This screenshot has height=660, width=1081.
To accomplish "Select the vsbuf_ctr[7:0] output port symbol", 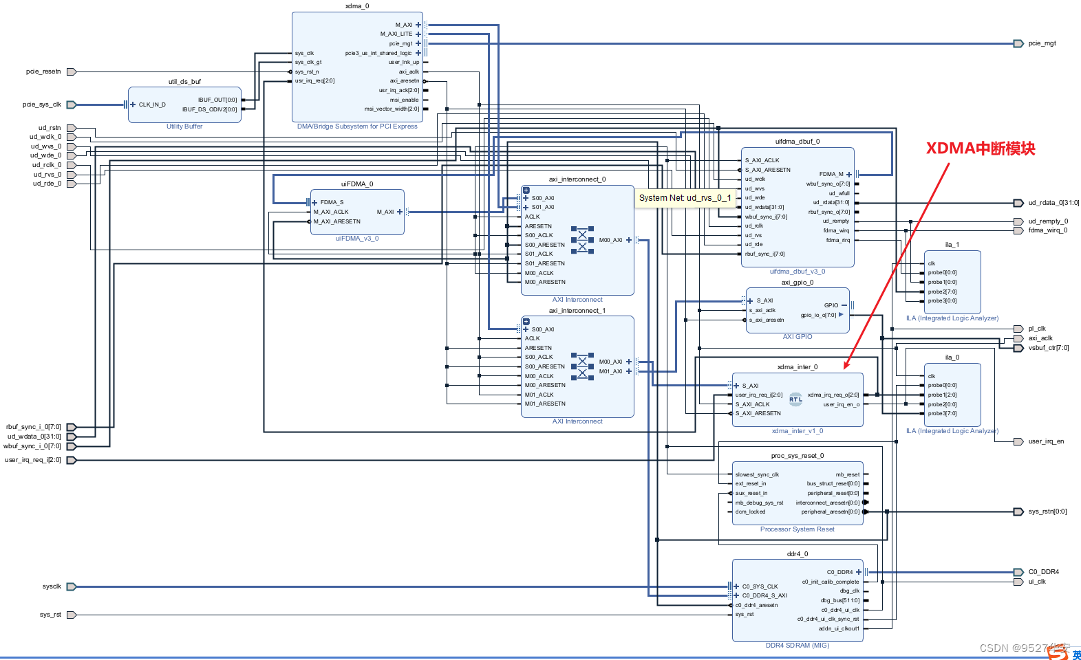I will tap(1018, 348).
